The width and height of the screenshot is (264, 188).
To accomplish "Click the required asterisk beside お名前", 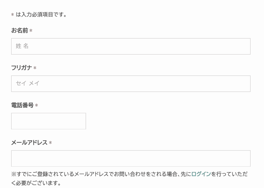I will [x=31, y=31].
